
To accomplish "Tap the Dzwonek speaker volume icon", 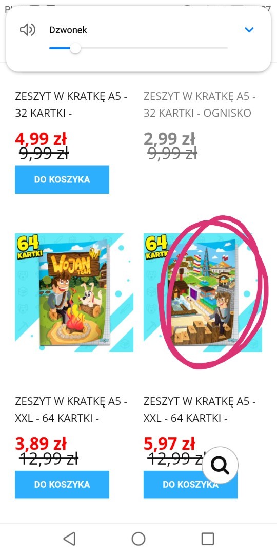I will click(x=28, y=30).
